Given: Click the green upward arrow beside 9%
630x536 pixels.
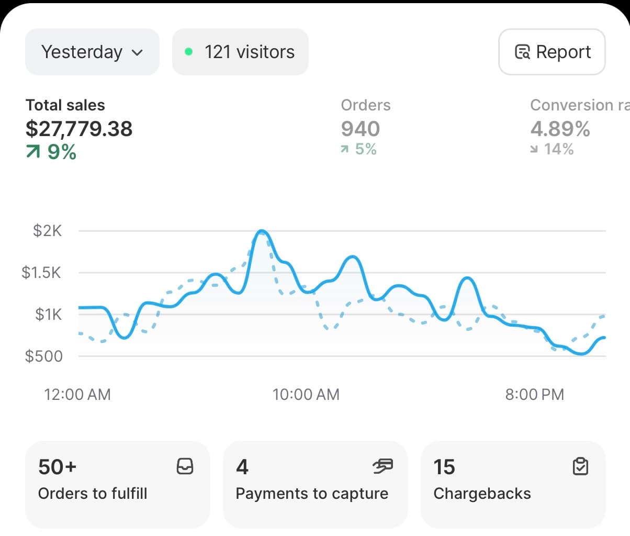Looking at the screenshot, I should pos(33,152).
